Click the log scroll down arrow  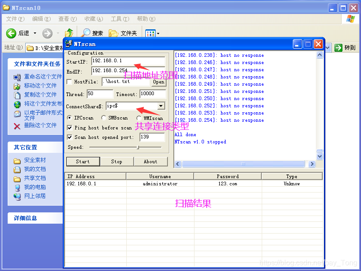pyautogui.click(x=319, y=156)
